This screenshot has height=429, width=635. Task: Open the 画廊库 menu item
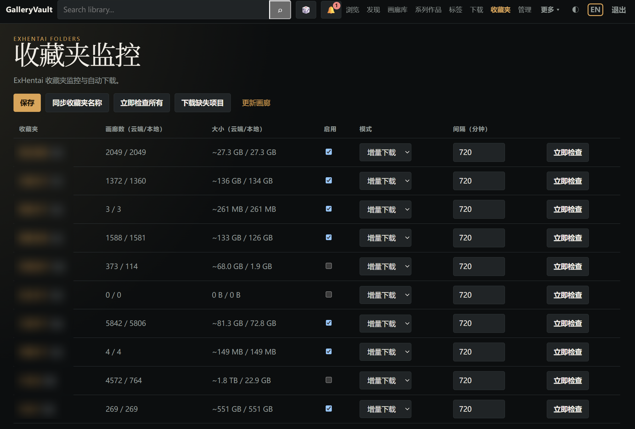tap(397, 10)
